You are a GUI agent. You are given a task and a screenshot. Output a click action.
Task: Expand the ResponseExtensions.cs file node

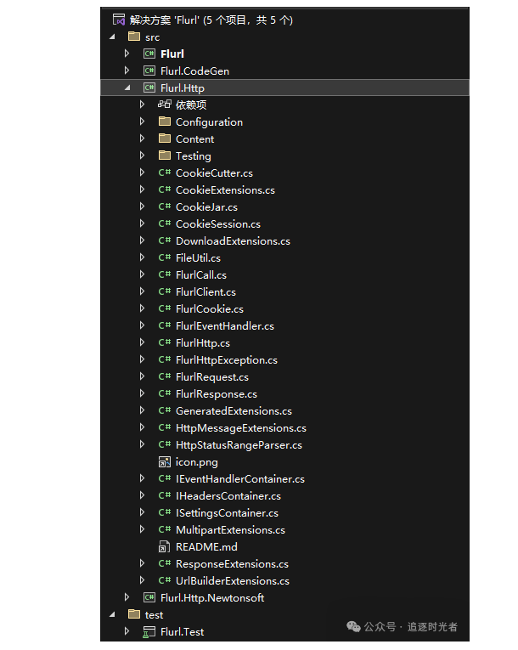pyautogui.click(x=142, y=563)
